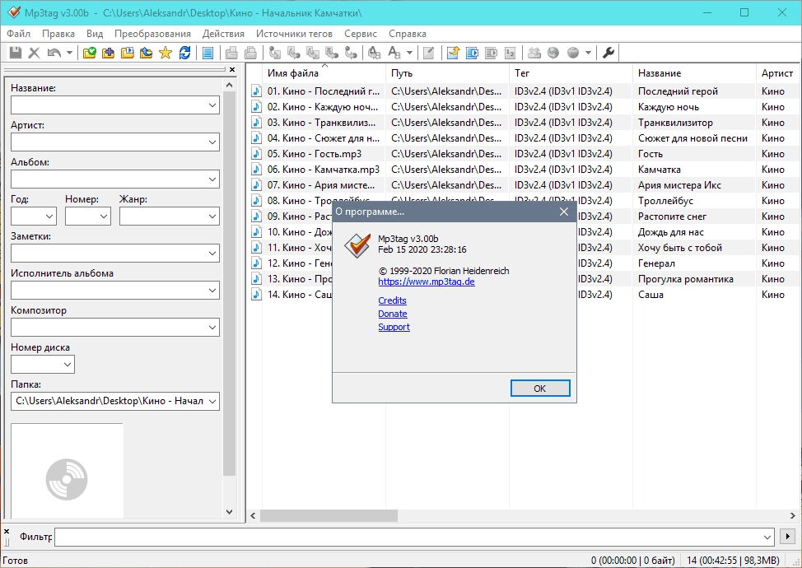Expand the Название combo box
Screen dimensions: 802x568
tap(212, 105)
